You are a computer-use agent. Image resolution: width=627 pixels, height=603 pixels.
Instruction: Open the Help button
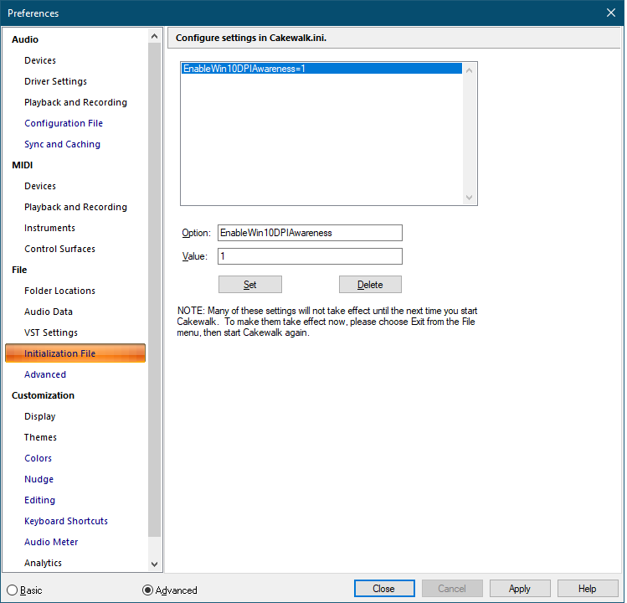588,589
